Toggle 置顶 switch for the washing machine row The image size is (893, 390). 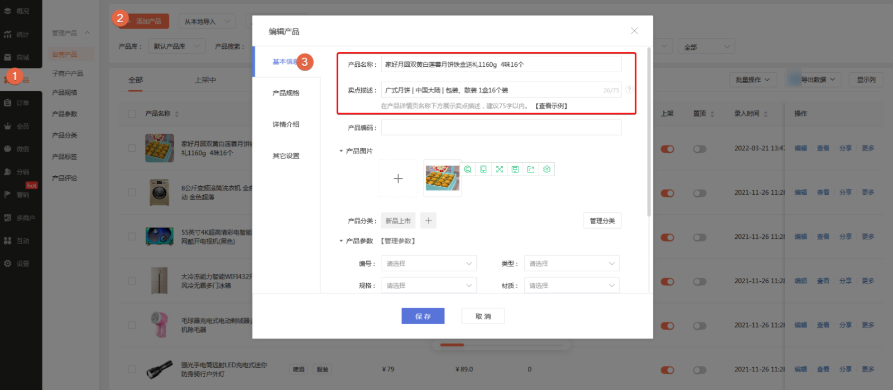click(x=700, y=193)
